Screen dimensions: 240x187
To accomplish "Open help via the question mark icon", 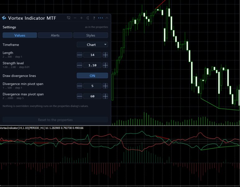I will coord(94,18).
